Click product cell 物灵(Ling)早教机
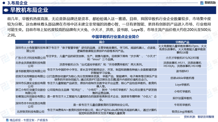Screen dimensions: 218x122 (182, 112)
